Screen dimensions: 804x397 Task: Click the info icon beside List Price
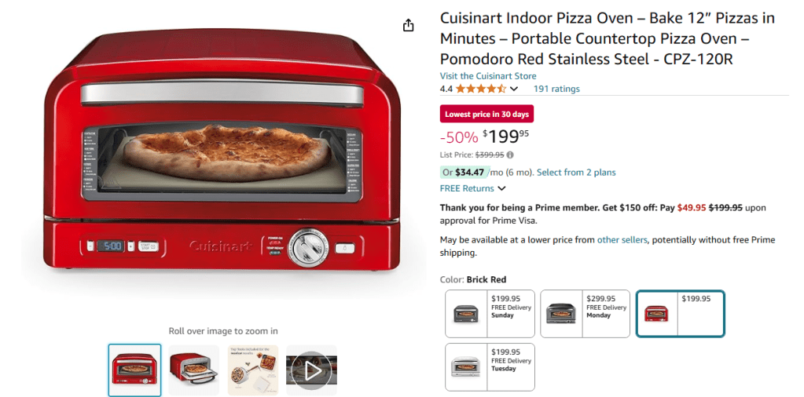click(510, 155)
